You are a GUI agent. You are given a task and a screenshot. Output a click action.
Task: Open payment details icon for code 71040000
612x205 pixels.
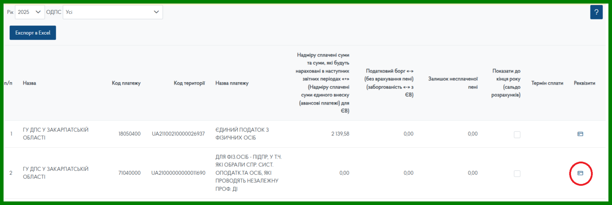point(580,173)
